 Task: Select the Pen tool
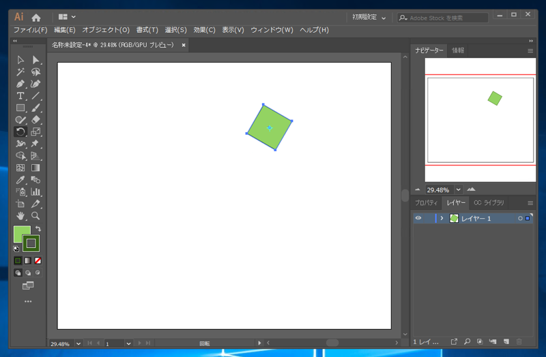point(20,84)
